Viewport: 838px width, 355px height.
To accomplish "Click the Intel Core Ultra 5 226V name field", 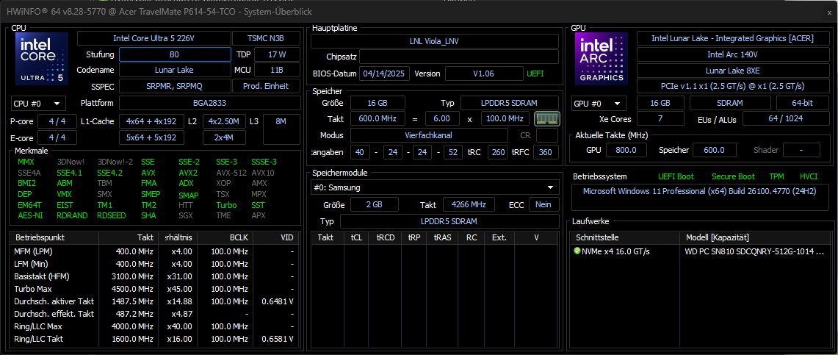I will point(154,38).
